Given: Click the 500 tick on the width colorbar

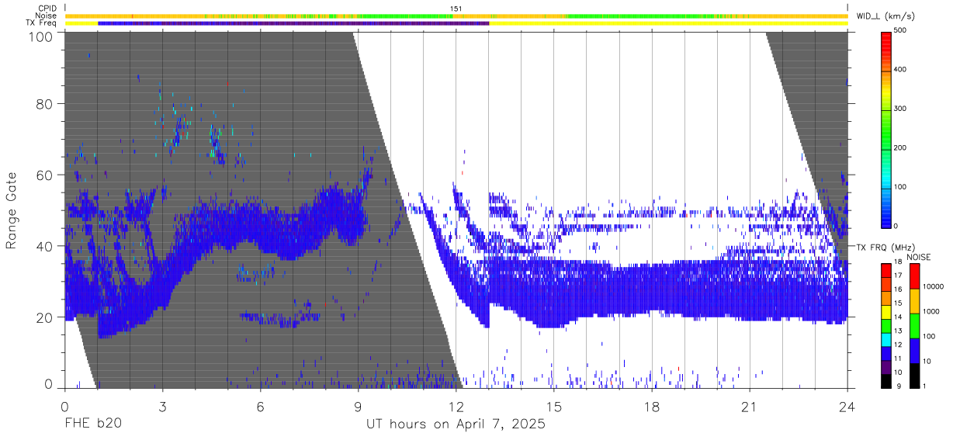Looking at the screenshot, I should (901, 30).
